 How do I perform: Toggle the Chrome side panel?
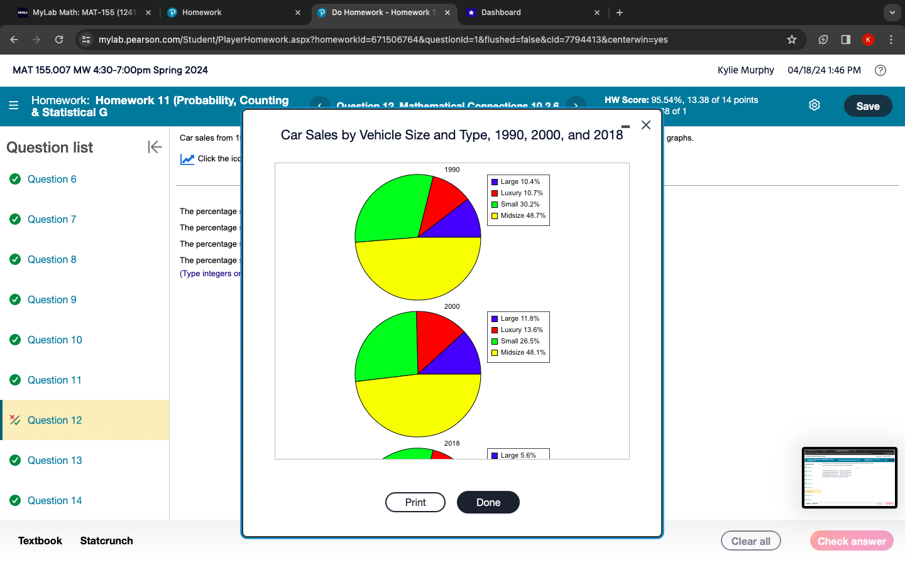tap(845, 39)
